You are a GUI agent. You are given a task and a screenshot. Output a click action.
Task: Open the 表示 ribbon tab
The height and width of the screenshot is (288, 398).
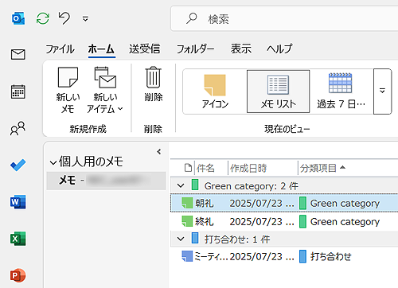pos(240,49)
